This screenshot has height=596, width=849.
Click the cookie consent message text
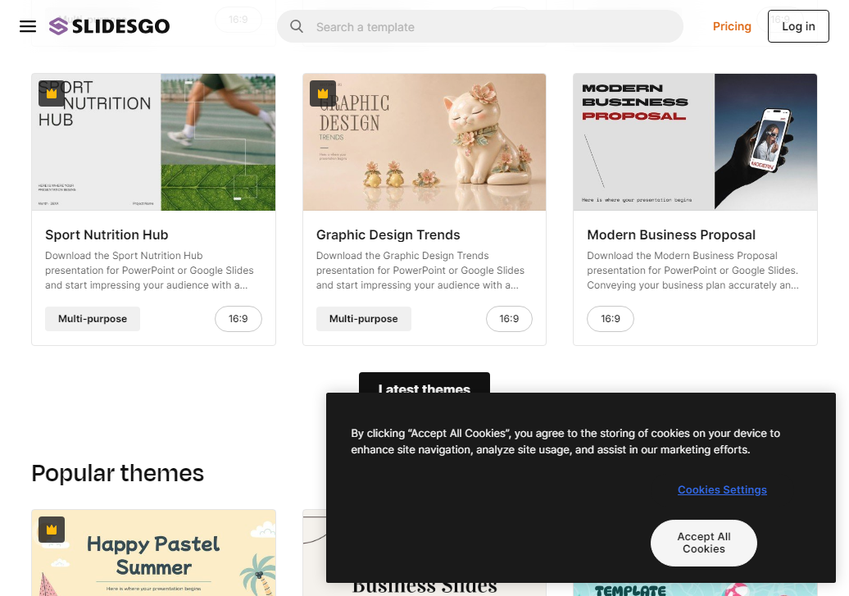point(565,442)
